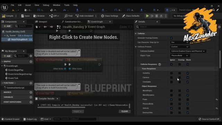Collapse the Collision section

point(136,34)
